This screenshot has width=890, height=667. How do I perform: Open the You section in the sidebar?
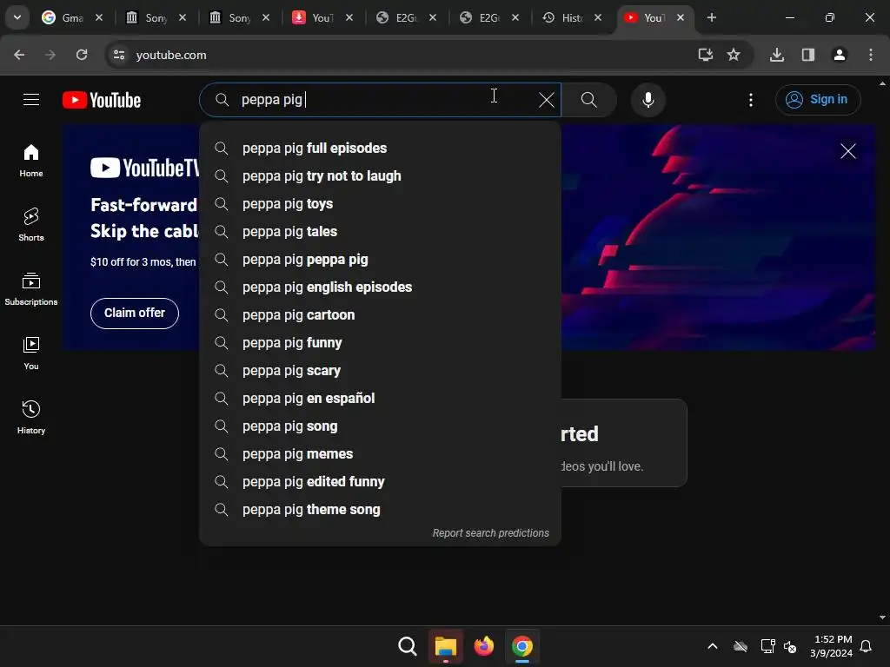click(x=31, y=353)
